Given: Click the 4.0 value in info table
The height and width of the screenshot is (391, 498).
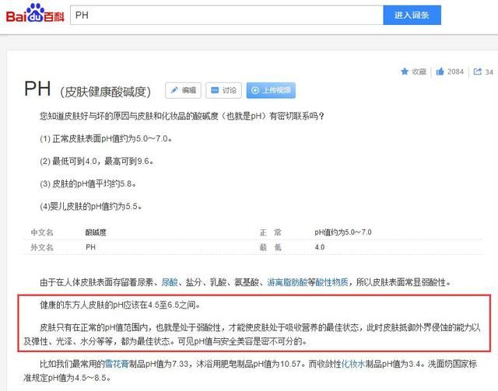Looking at the screenshot, I should (320, 247).
